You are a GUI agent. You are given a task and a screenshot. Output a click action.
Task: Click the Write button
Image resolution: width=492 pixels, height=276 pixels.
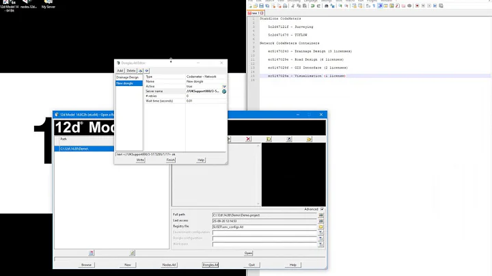140,160
